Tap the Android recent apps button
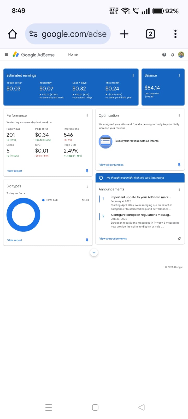This screenshot has height=419, width=188. 49,407
